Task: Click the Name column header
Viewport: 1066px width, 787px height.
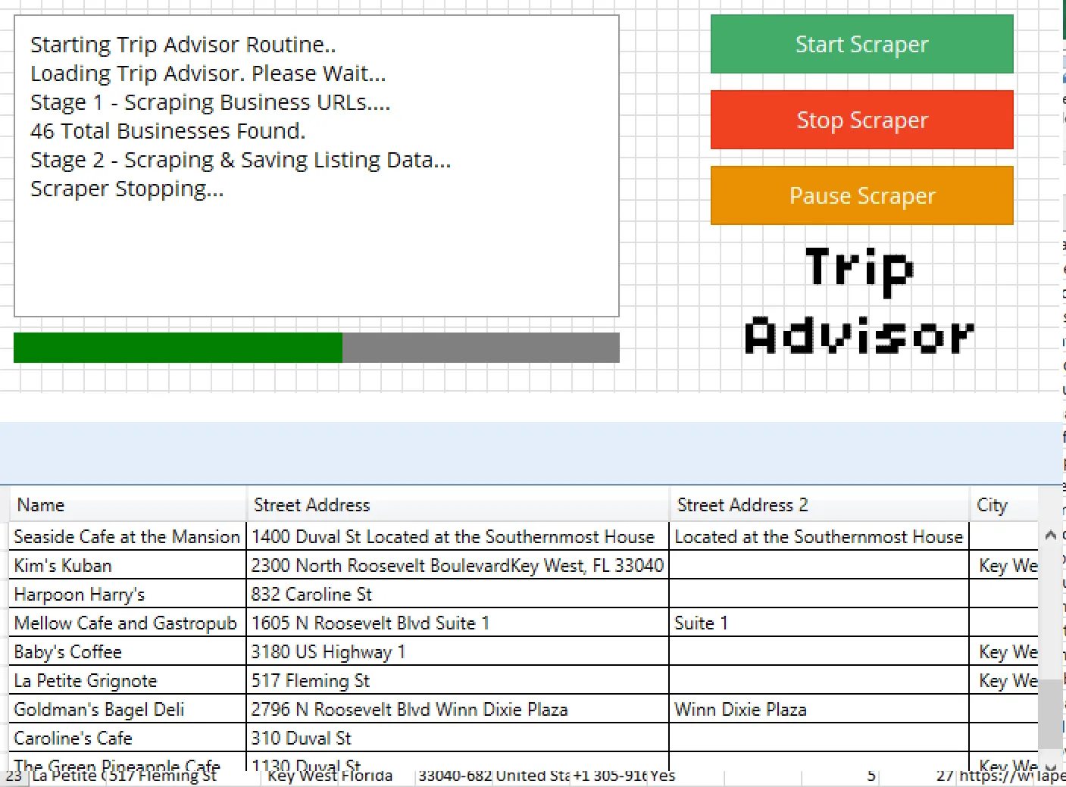Action: tap(127, 505)
